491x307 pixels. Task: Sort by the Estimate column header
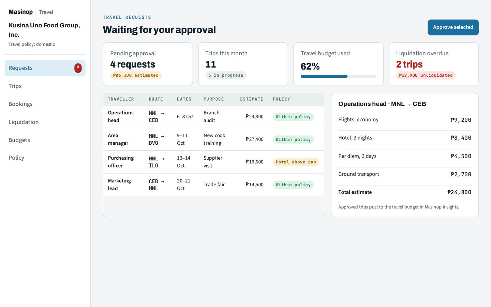click(x=252, y=99)
